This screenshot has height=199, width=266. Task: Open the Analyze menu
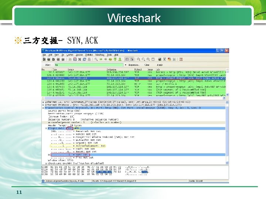tap(79, 55)
